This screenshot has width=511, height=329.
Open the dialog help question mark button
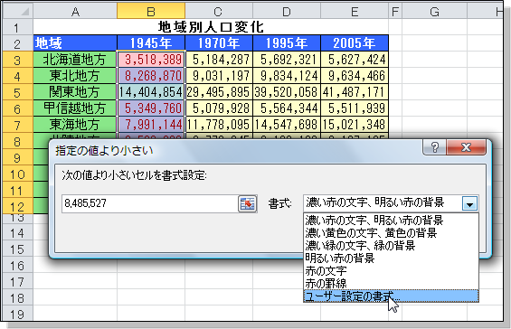coord(435,147)
